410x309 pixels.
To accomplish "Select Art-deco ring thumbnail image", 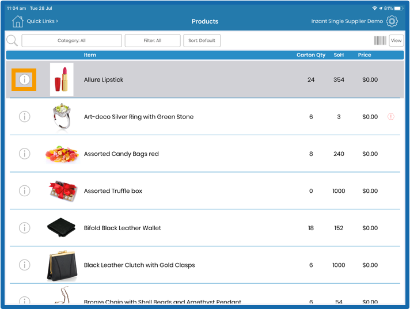I will [x=62, y=116].
